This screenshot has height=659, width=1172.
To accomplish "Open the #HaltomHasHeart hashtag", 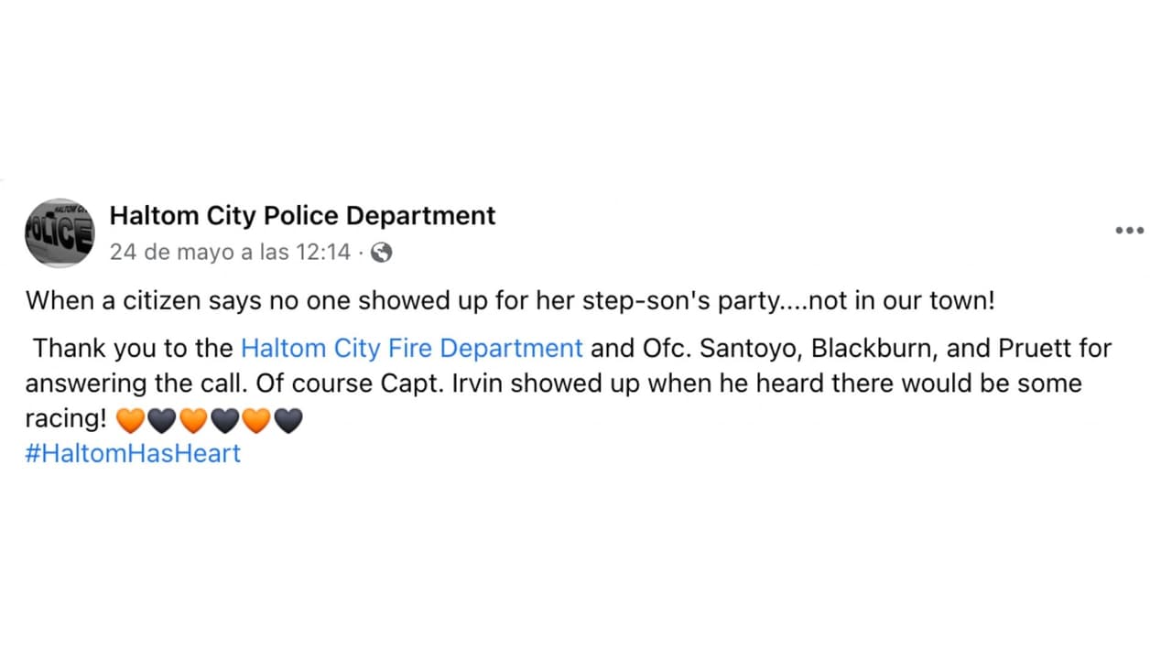I will [x=133, y=453].
